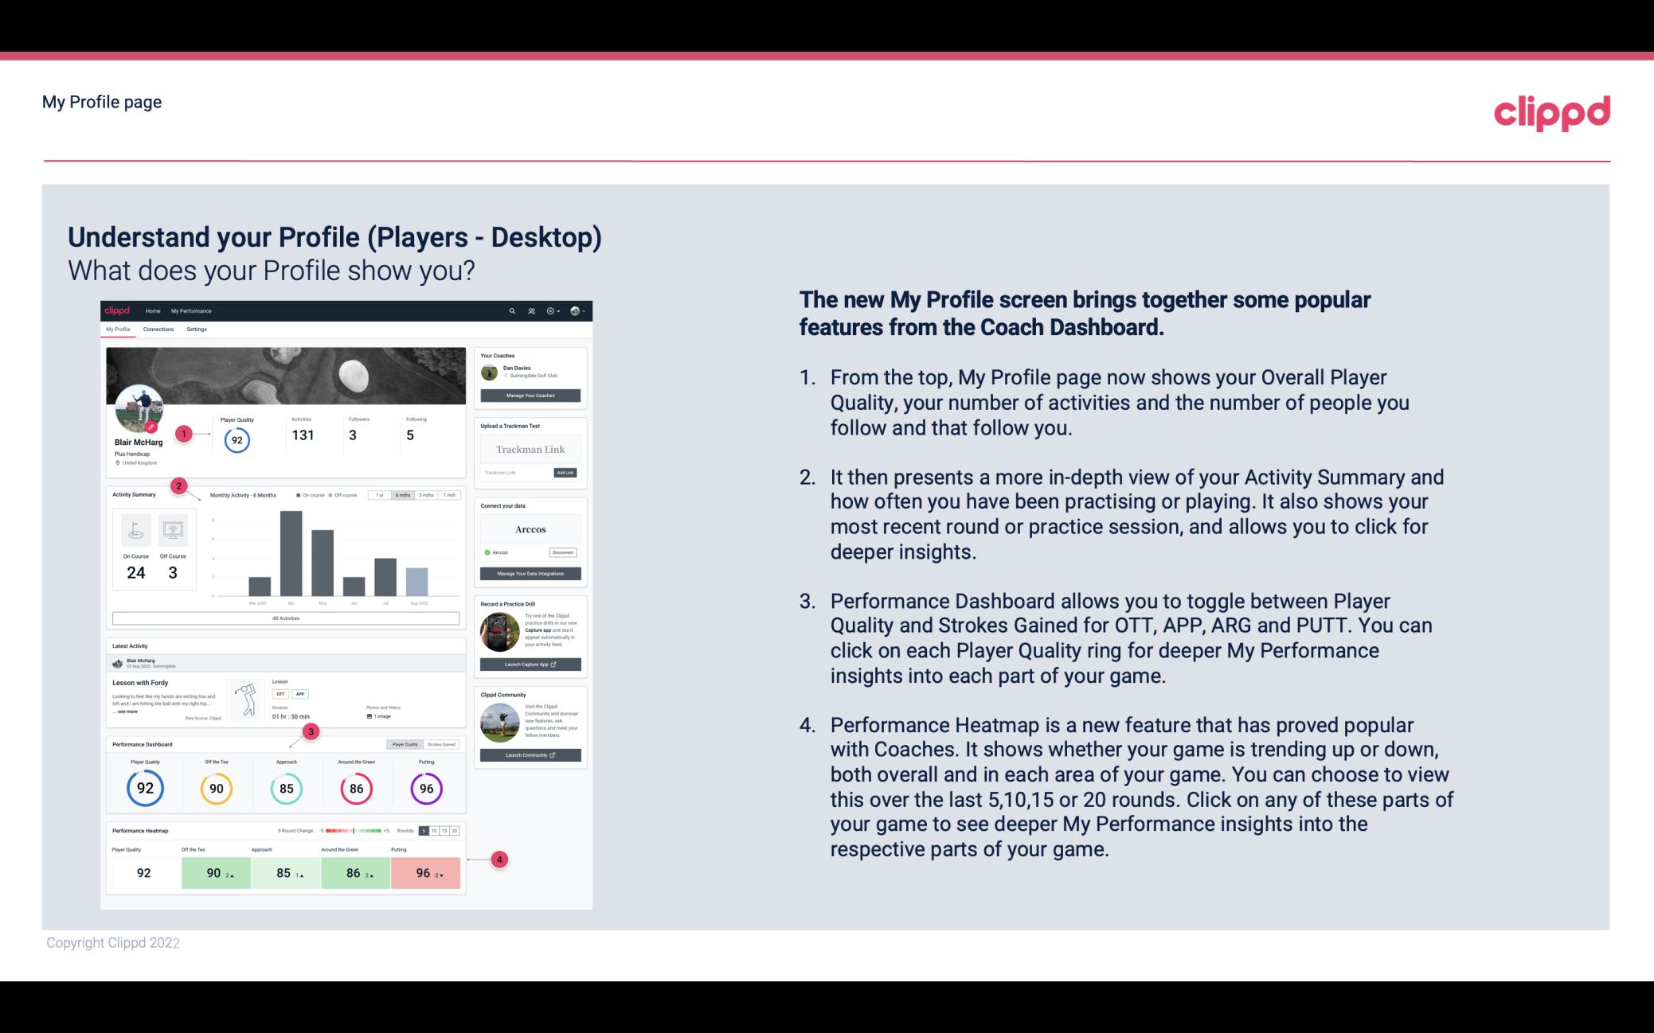This screenshot has height=1033, width=1654.
Task: Click the Trackman Link input field
Action: pyautogui.click(x=529, y=449)
